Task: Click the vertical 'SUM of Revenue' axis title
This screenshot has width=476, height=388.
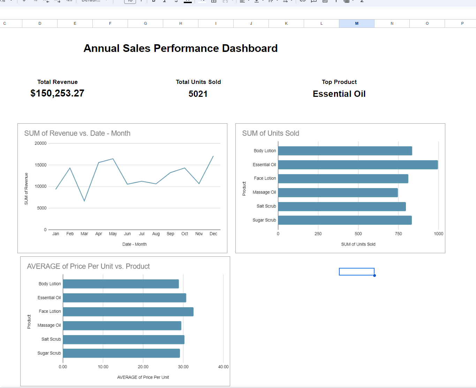Action: tap(26, 188)
